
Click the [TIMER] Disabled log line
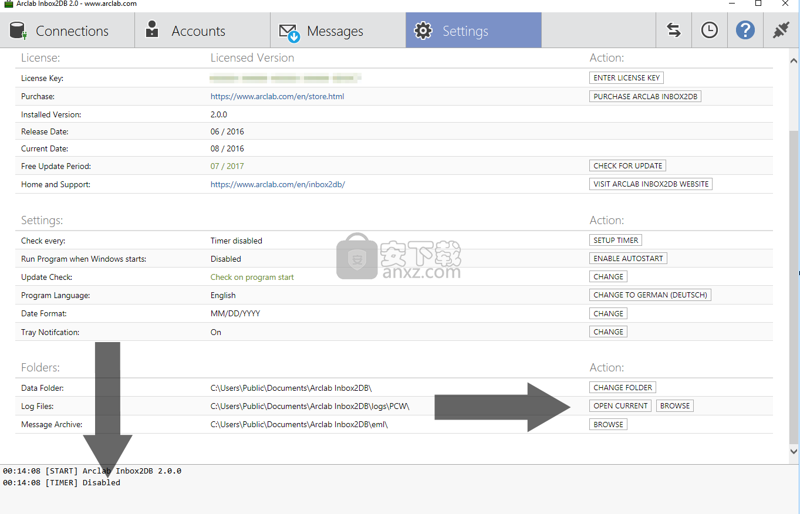click(x=62, y=482)
